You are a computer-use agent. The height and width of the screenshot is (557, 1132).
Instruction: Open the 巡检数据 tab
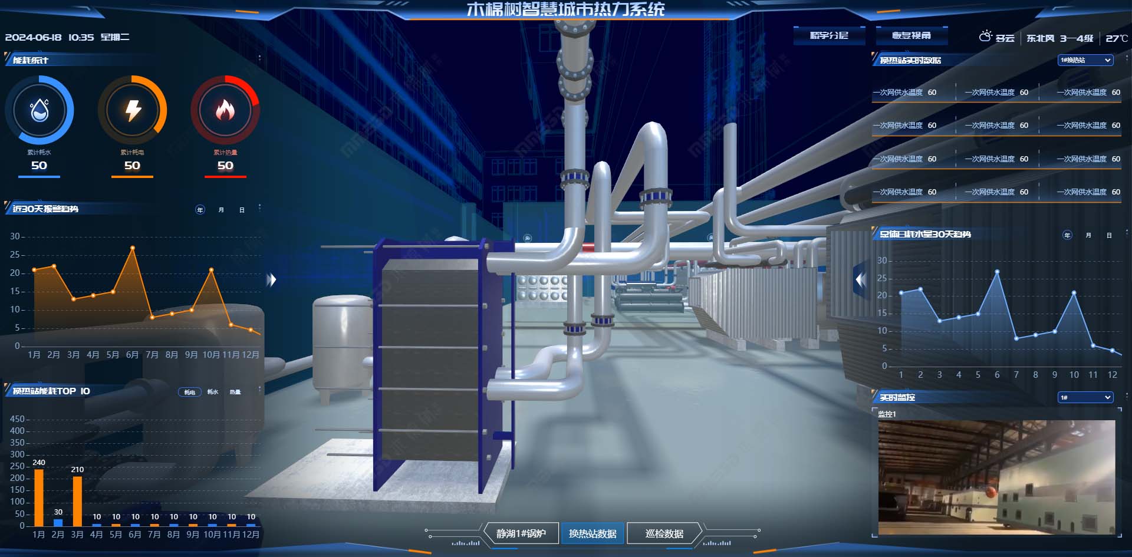click(664, 533)
